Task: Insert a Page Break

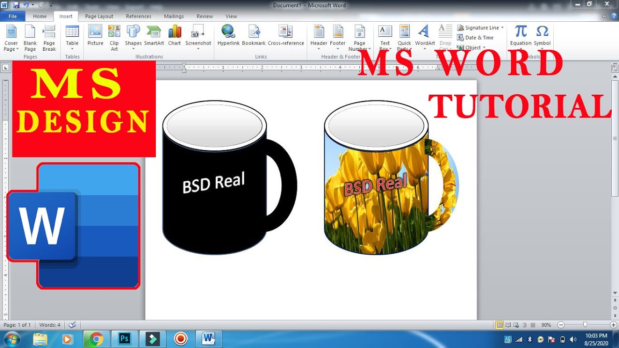Action: click(x=49, y=39)
